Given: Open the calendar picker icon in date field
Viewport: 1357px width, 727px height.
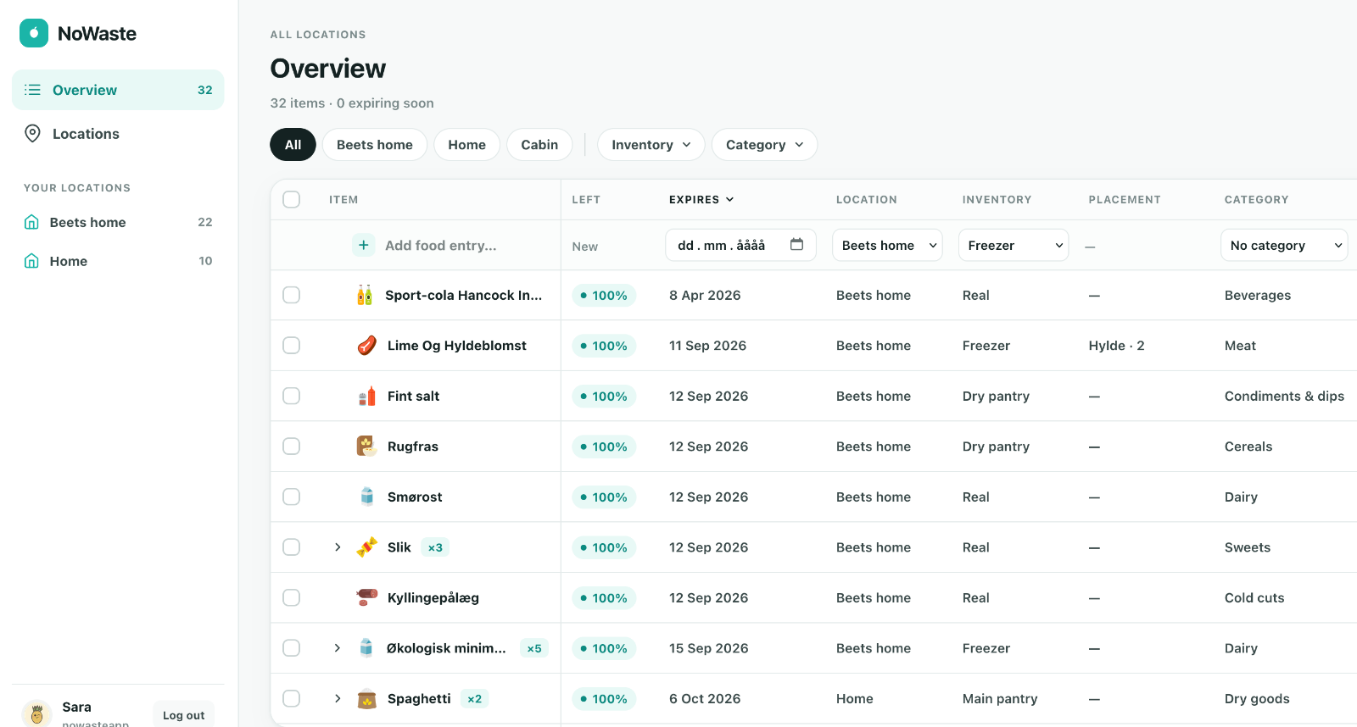Looking at the screenshot, I should tap(796, 244).
